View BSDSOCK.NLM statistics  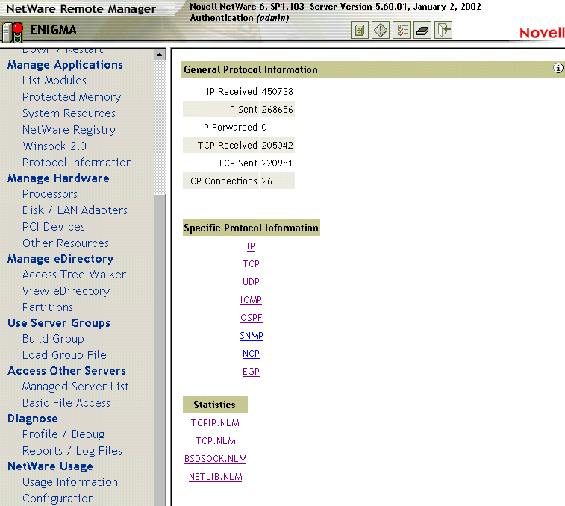click(216, 459)
